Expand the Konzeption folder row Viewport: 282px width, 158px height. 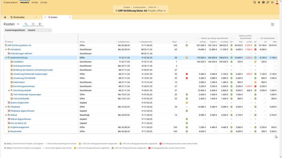pos(6,50)
